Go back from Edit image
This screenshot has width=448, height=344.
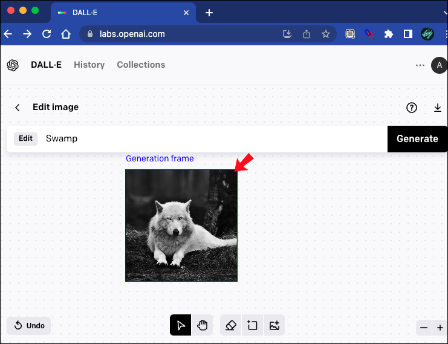coord(18,108)
